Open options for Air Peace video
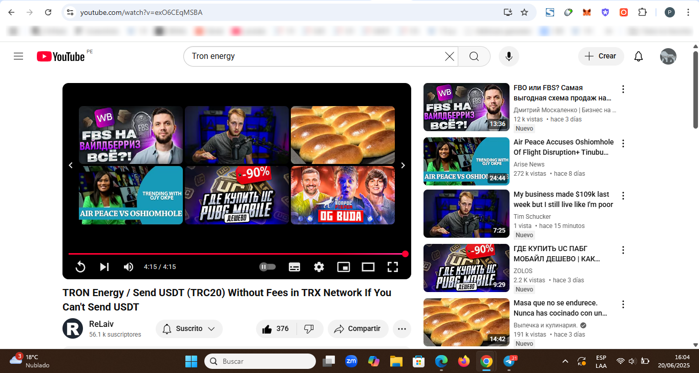Viewport: 699px width, 373px height. click(x=623, y=143)
